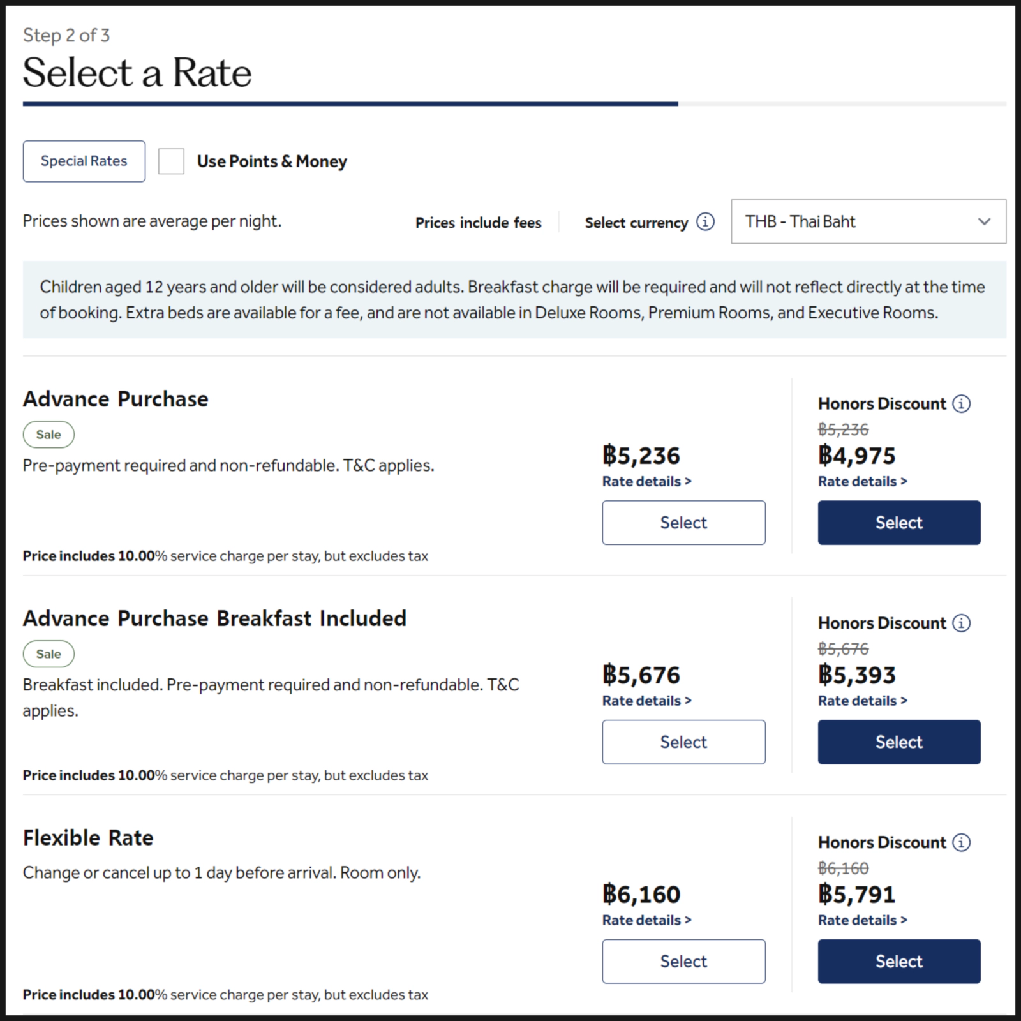This screenshot has height=1021, width=1021.
Task: View rate details for ฿5,236 rate
Action: point(646,482)
